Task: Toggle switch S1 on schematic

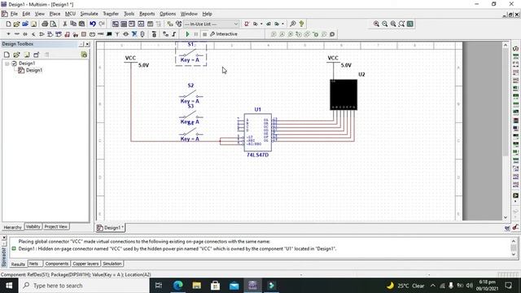Action: (190, 55)
